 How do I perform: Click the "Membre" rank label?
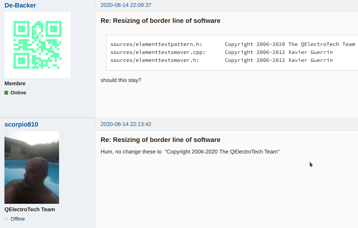15,84
